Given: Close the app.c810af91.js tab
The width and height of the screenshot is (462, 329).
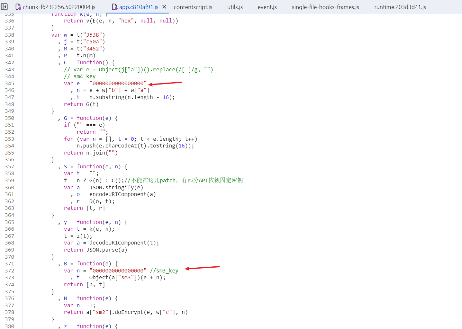Looking at the screenshot, I should [x=164, y=7].
